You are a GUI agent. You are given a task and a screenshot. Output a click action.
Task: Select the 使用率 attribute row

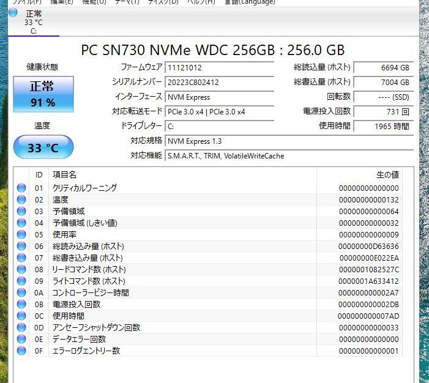point(208,234)
